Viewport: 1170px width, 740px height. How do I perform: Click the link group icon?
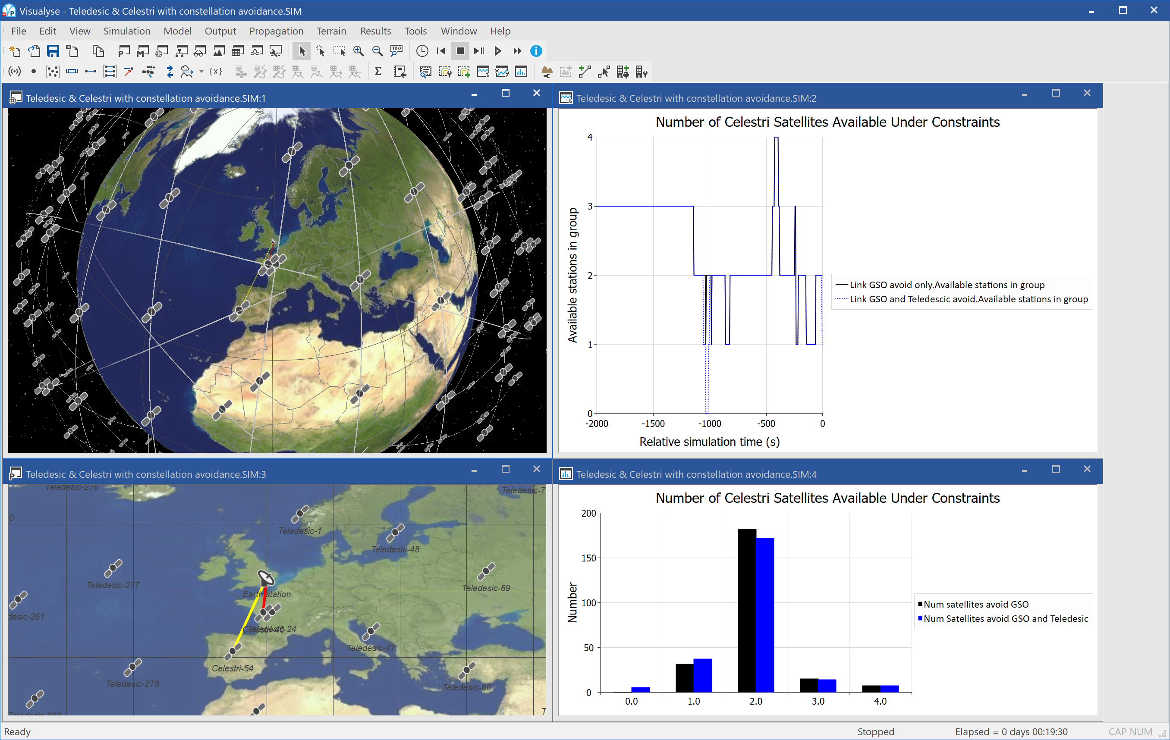click(110, 72)
